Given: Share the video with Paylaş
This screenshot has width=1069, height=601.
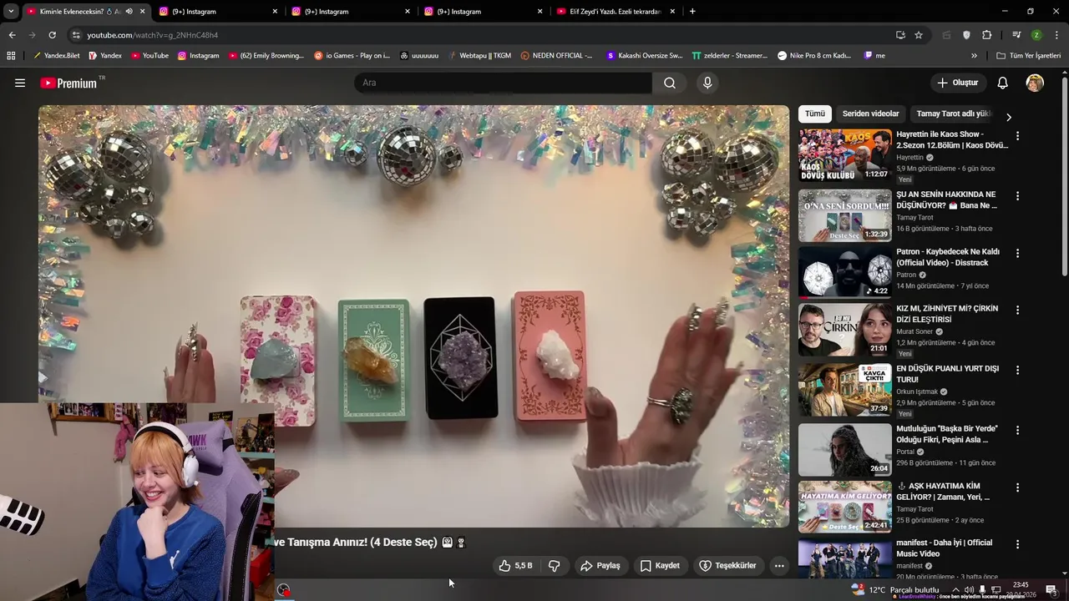Looking at the screenshot, I should 600,565.
